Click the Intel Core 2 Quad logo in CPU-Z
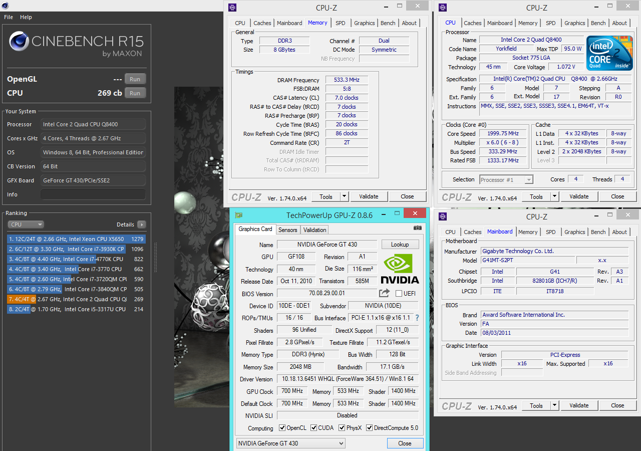This screenshot has width=641, height=451. point(609,53)
